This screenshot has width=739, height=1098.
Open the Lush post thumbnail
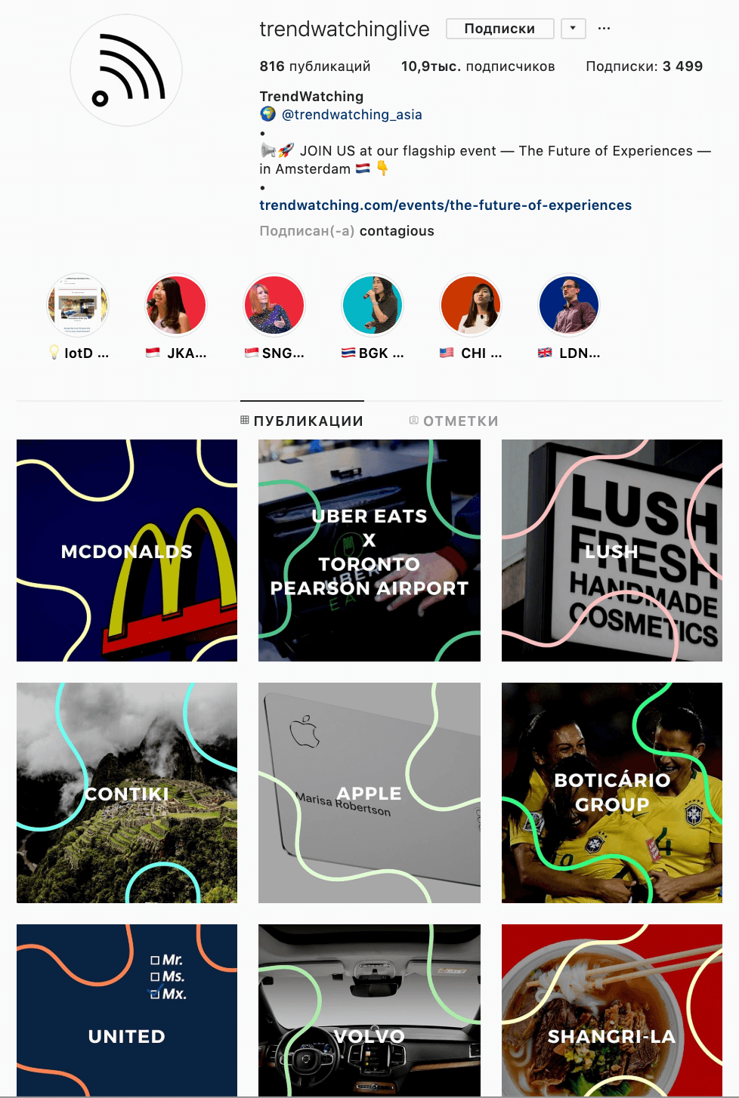612,551
